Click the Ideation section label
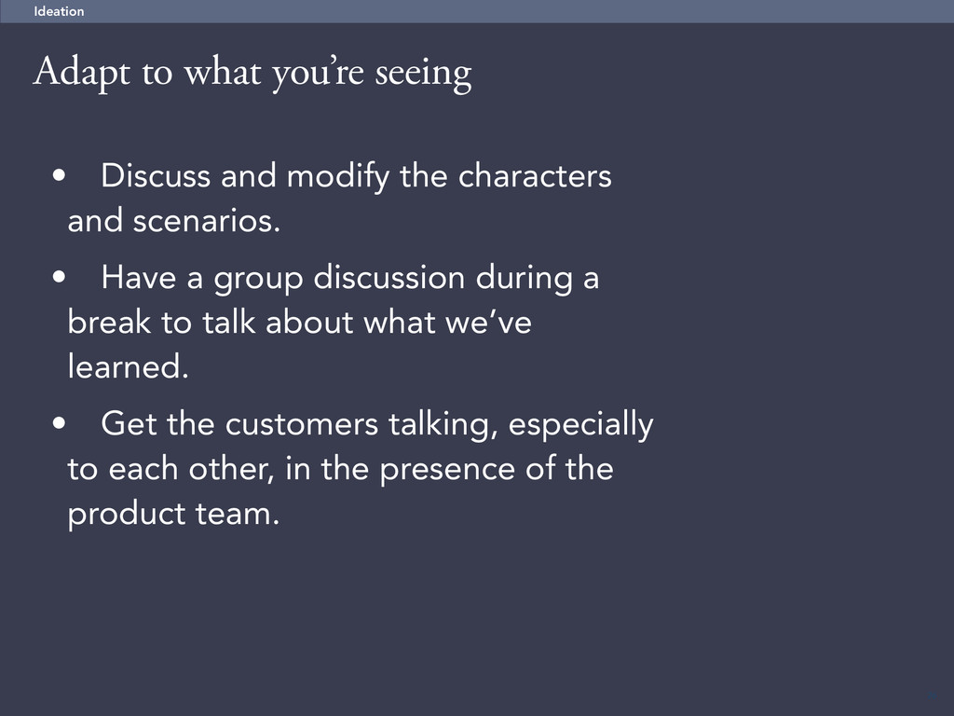The image size is (954, 716). point(59,11)
